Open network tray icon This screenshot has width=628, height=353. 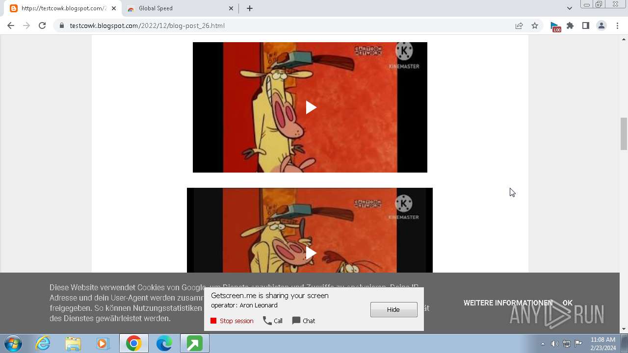pos(567,344)
